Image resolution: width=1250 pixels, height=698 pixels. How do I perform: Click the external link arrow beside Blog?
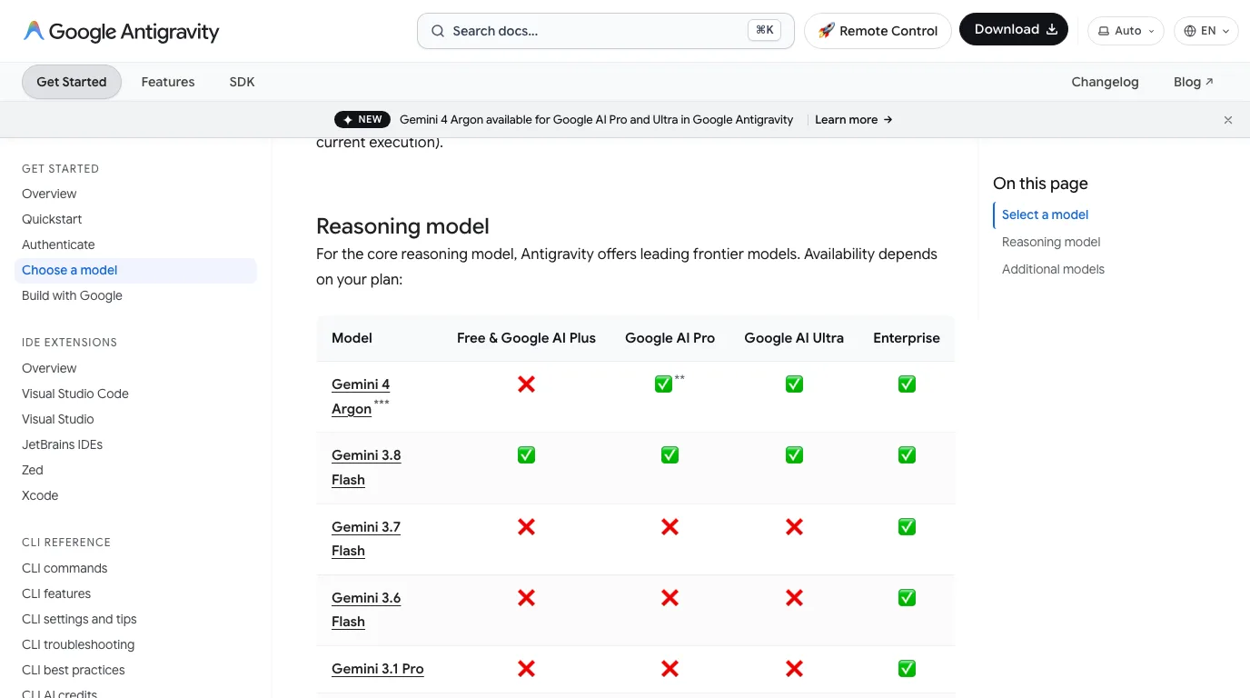[x=1209, y=82]
